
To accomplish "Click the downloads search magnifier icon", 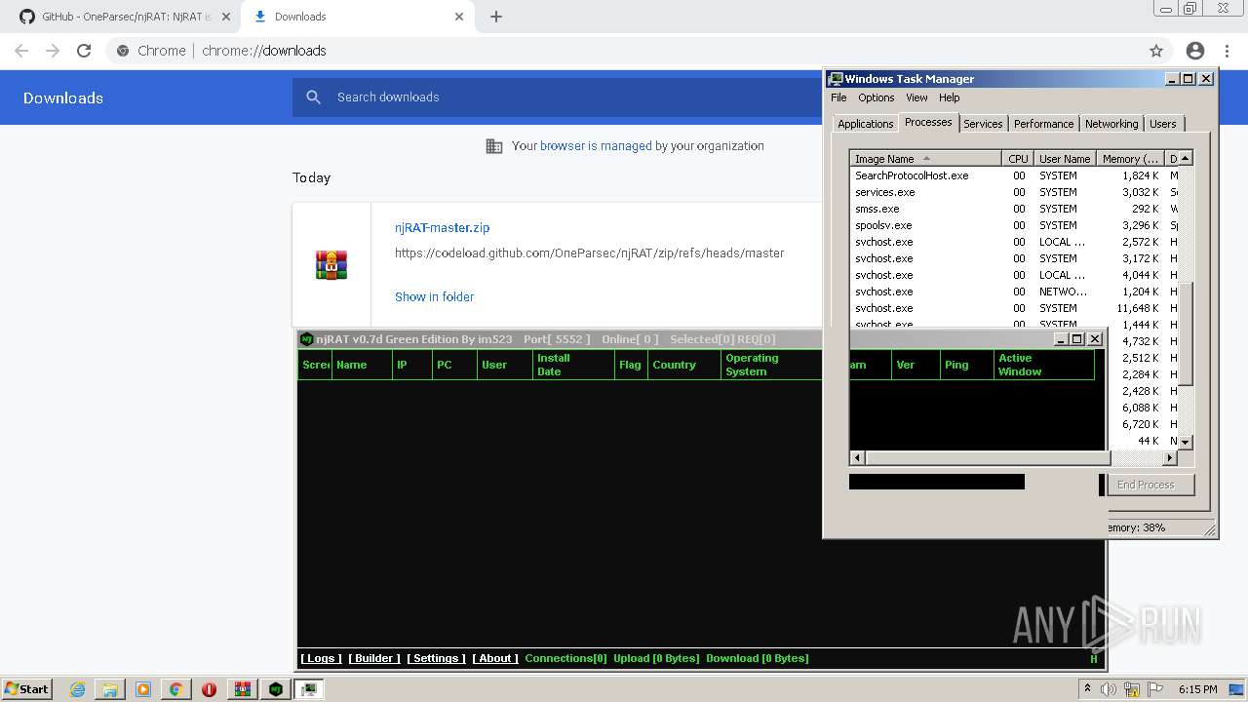I will coord(313,97).
